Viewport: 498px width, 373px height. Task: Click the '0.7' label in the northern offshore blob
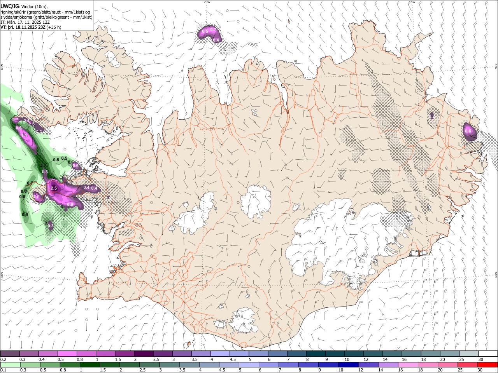pyautogui.click(x=213, y=30)
